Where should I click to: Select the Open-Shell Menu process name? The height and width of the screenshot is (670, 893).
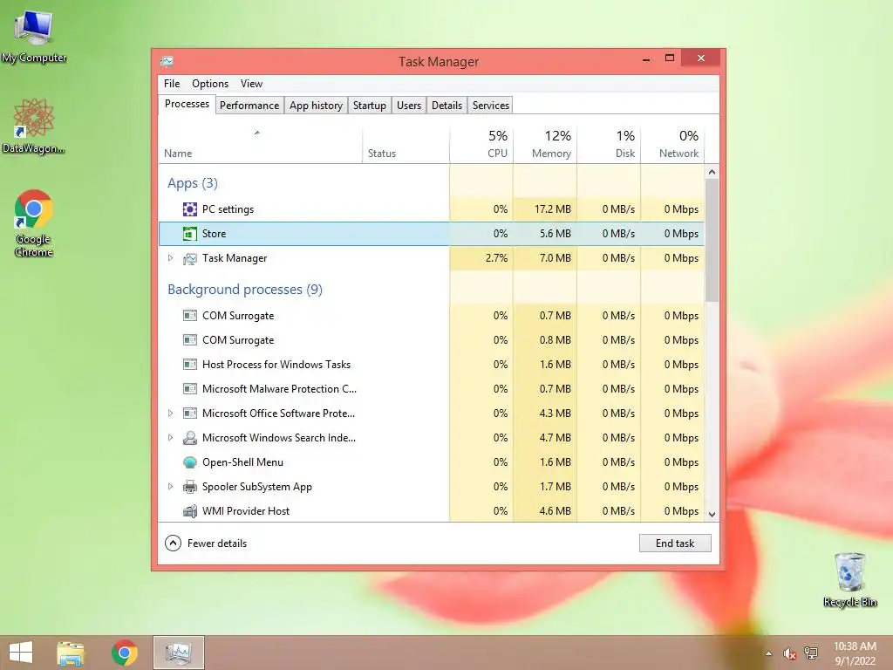(242, 462)
